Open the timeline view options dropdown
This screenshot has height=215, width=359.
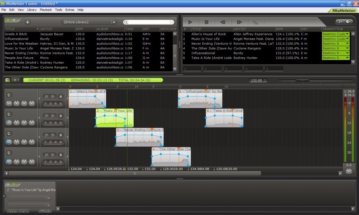pyautogui.click(x=16, y=80)
